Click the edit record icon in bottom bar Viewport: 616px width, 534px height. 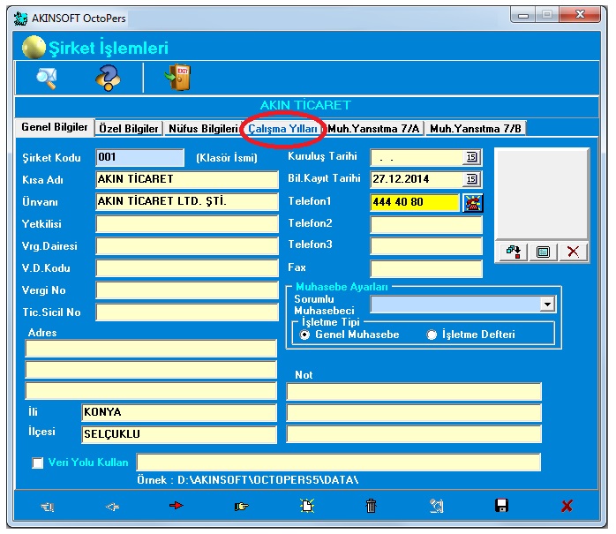[x=437, y=506]
